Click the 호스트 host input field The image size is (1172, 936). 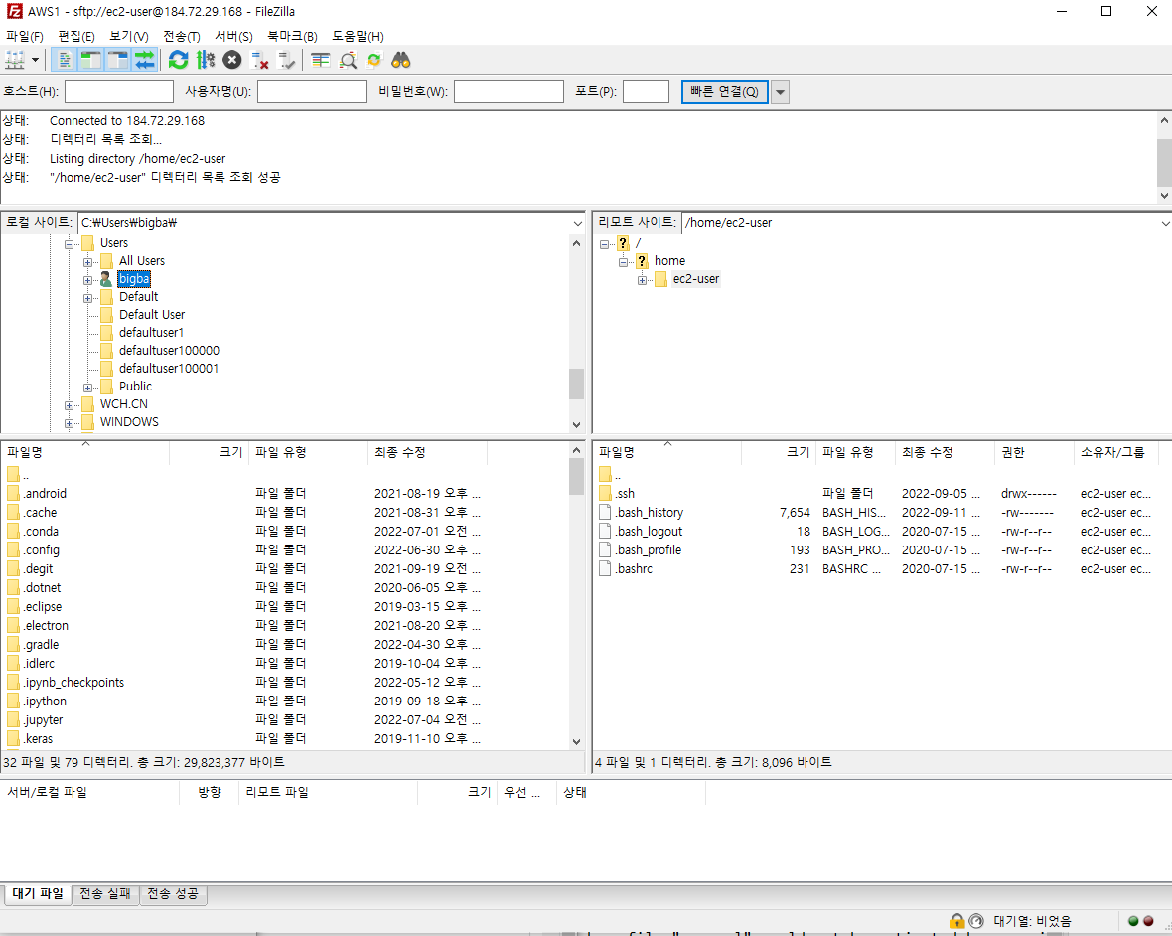click(x=119, y=92)
